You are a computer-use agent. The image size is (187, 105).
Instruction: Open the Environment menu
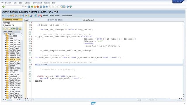tap(37, 3)
